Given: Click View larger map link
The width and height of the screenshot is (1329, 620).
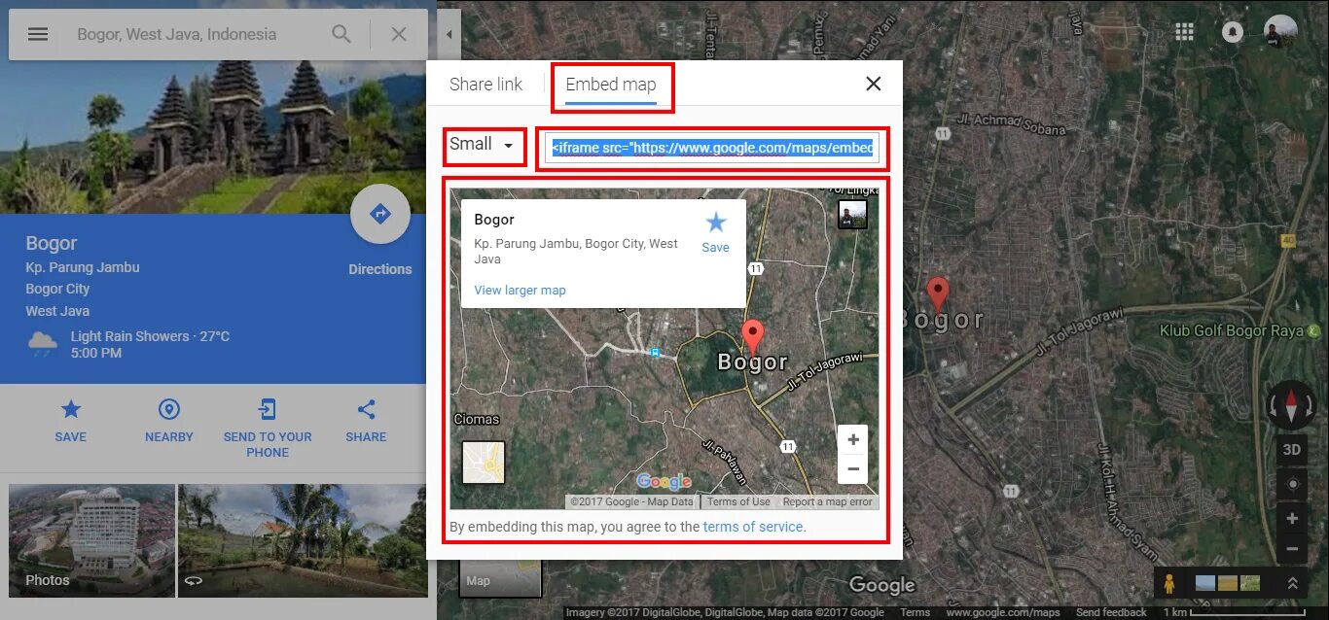Looking at the screenshot, I should tap(520, 291).
